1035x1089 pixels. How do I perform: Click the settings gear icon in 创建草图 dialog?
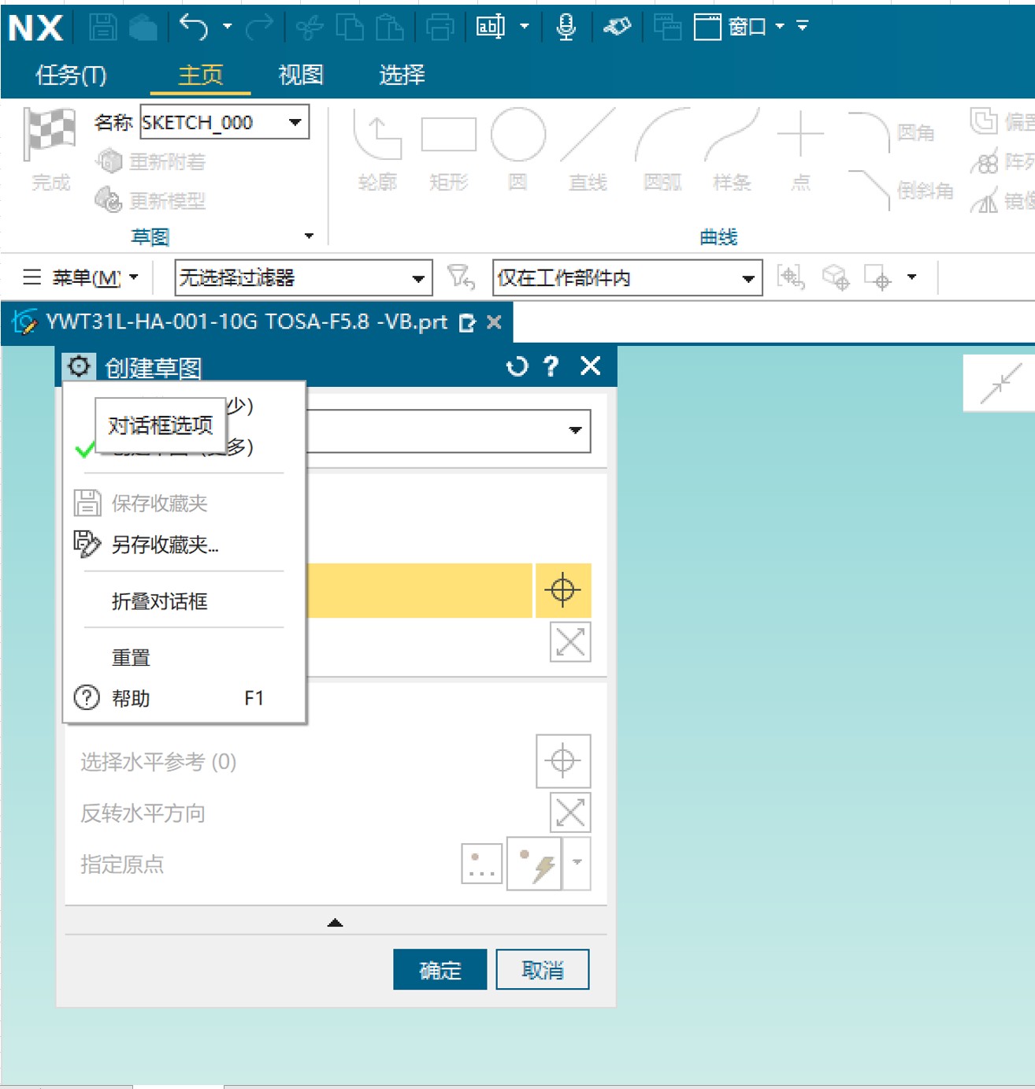tap(79, 366)
